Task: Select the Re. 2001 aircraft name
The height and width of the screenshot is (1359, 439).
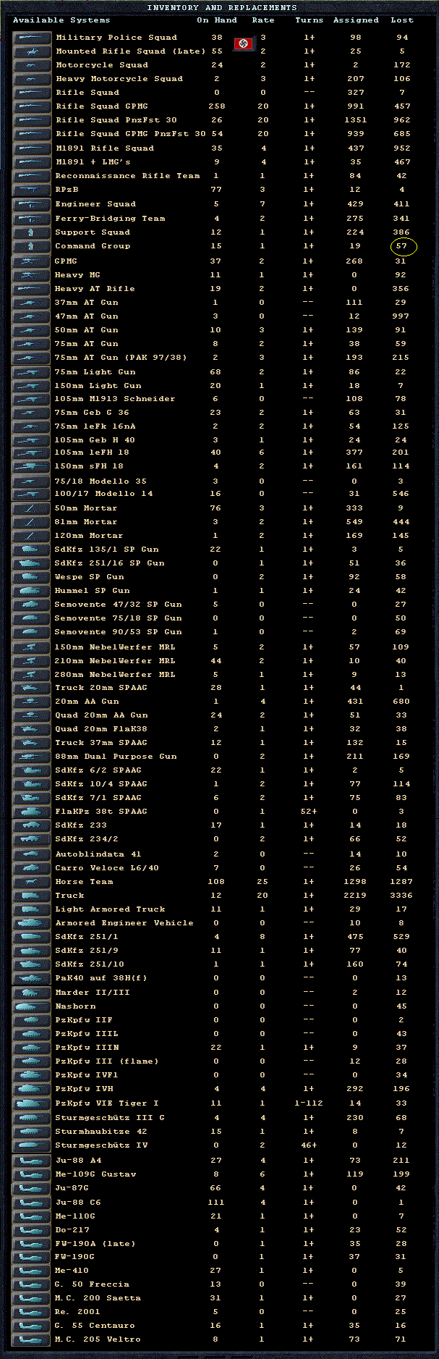Action: [x=78, y=1311]
